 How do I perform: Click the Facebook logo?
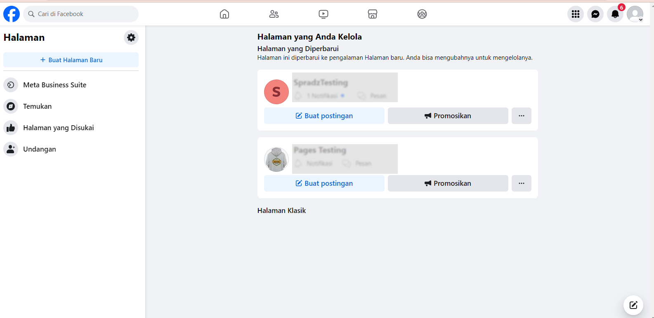pos(12,14)
